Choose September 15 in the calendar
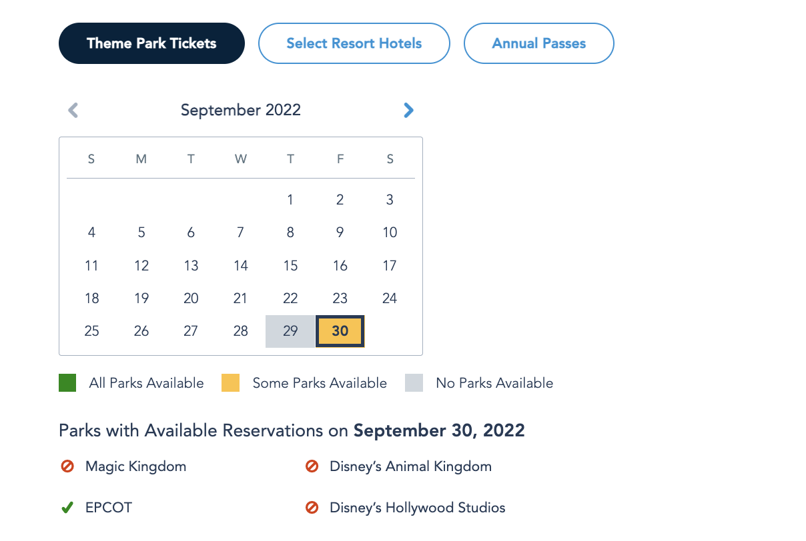Image resolution: width=806 pixels, height=541 pixels. tap(290, 266)
